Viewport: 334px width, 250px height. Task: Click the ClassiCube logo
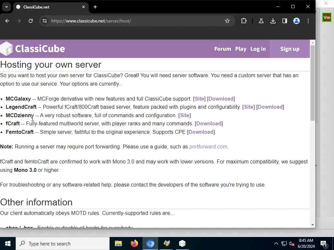[x=33, y=49]
